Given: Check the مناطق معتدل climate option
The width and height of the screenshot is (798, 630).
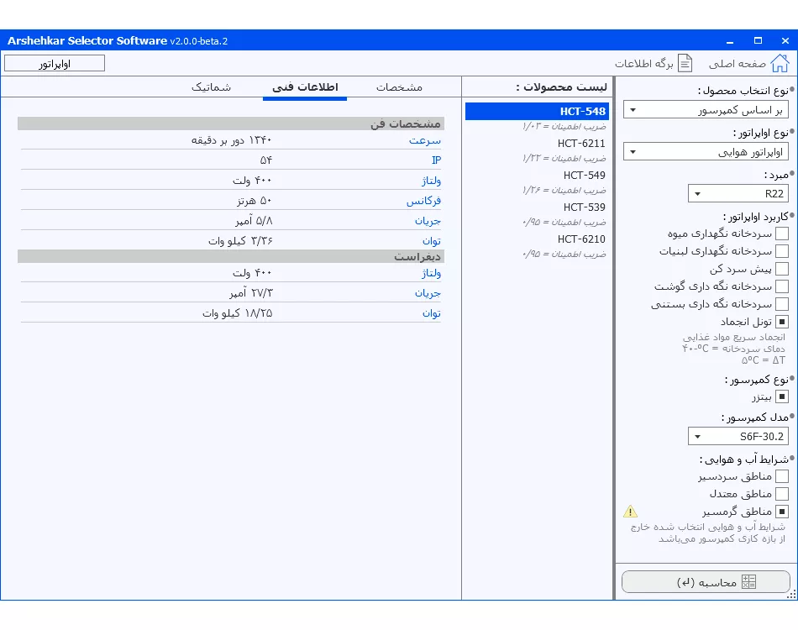Looking at the screenshot, I should (781, 494).
